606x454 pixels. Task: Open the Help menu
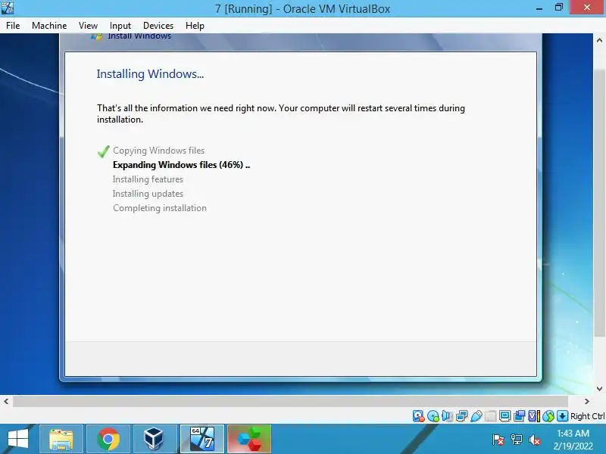tap(195, 26)
